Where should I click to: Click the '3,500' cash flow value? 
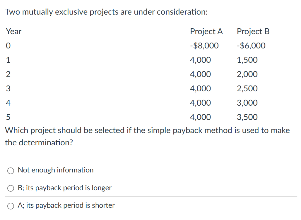click(247, 117)
